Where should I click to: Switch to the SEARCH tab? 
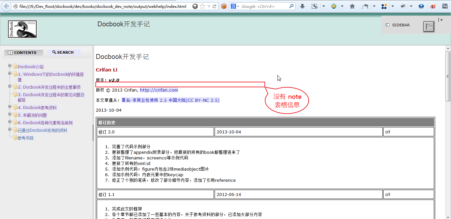63,52
